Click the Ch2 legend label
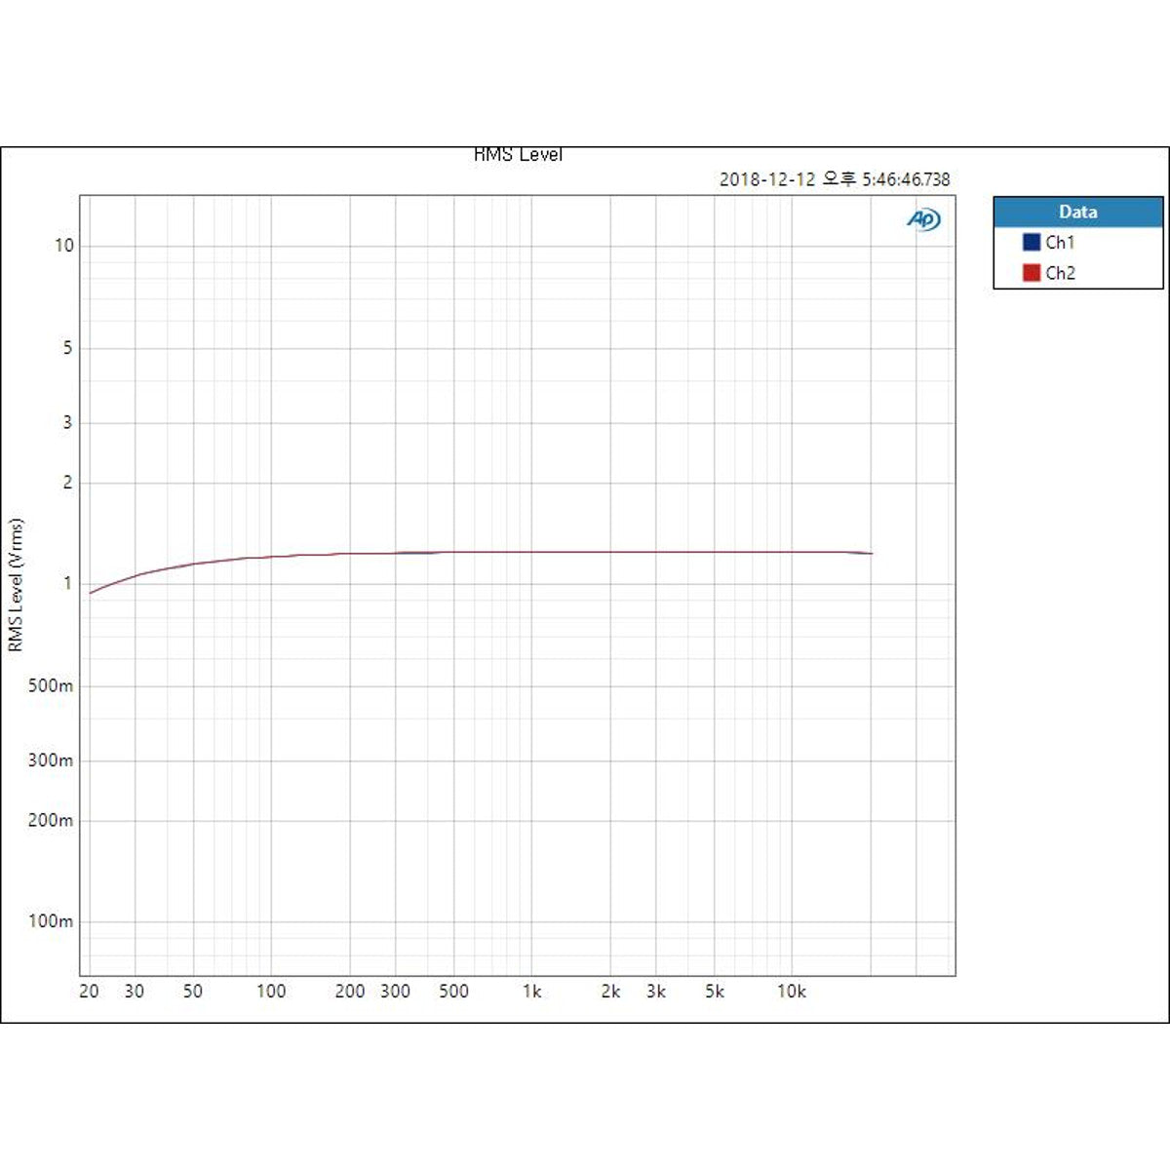The height and width of the screenshot is (1170, 1170). tap(1060, 273)
